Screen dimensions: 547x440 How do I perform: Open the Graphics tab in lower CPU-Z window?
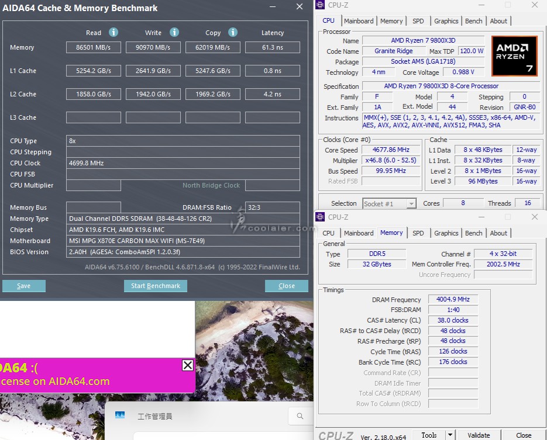coord(446,233)
